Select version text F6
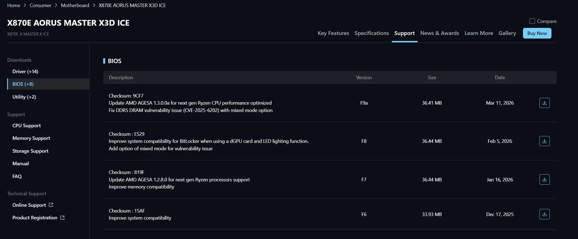Viewport: 578px width, 239px height. click(364, 214)
